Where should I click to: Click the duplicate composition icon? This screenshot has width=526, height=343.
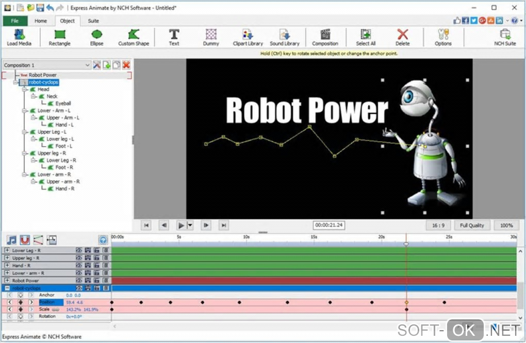117,65
